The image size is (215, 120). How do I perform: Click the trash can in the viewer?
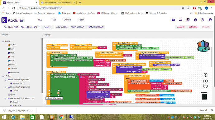[x=204, y=96]
